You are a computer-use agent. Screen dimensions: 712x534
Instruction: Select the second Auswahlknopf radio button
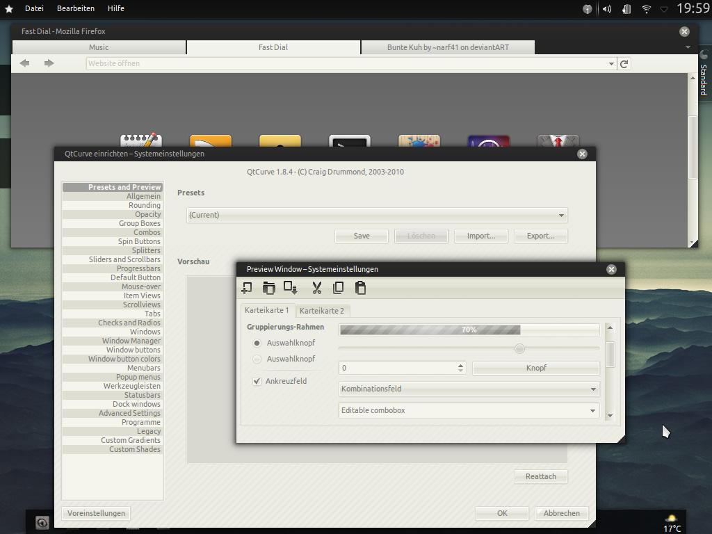257,359
